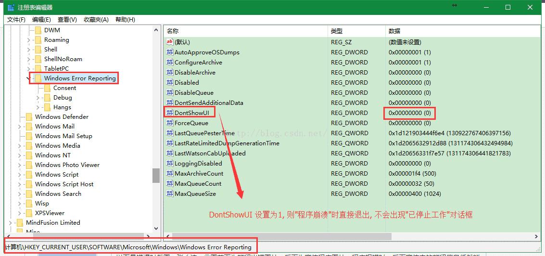Sort values by the 类型 column header
Screen dimensions: 545x256
356,31
